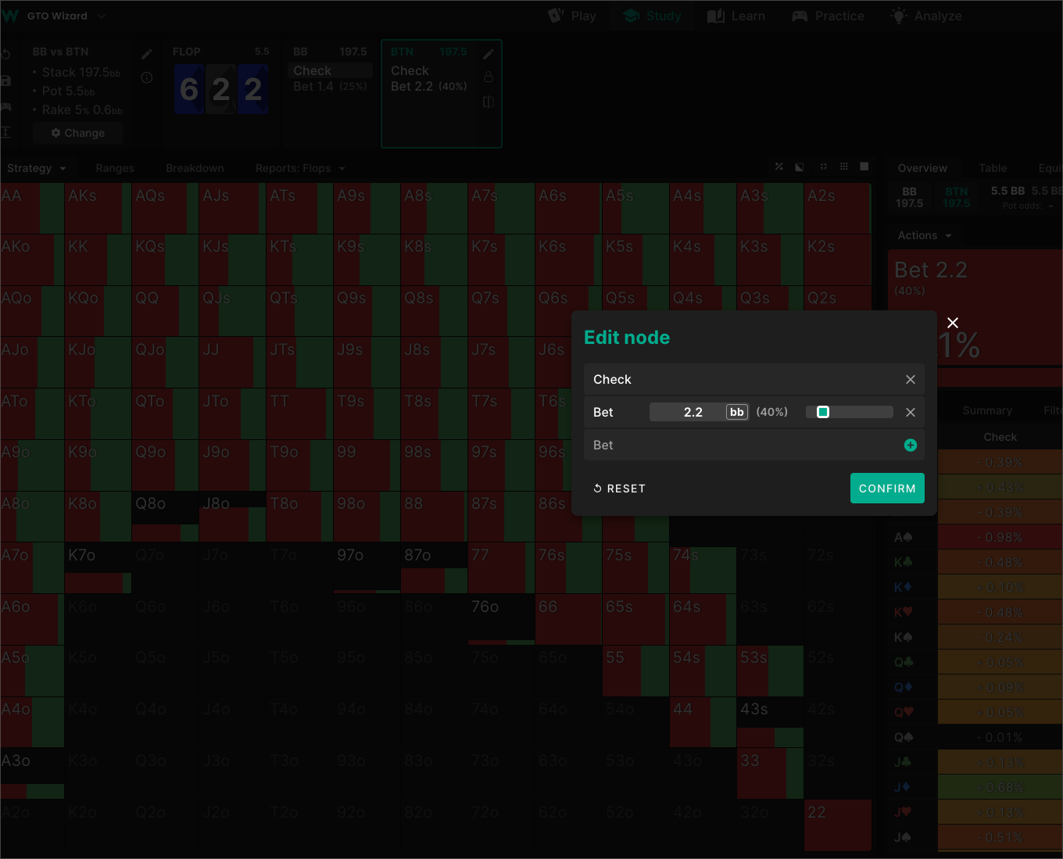1063x859 pixels.
Task: Open the Study menu in the top bar
Action: pos(651,16)
